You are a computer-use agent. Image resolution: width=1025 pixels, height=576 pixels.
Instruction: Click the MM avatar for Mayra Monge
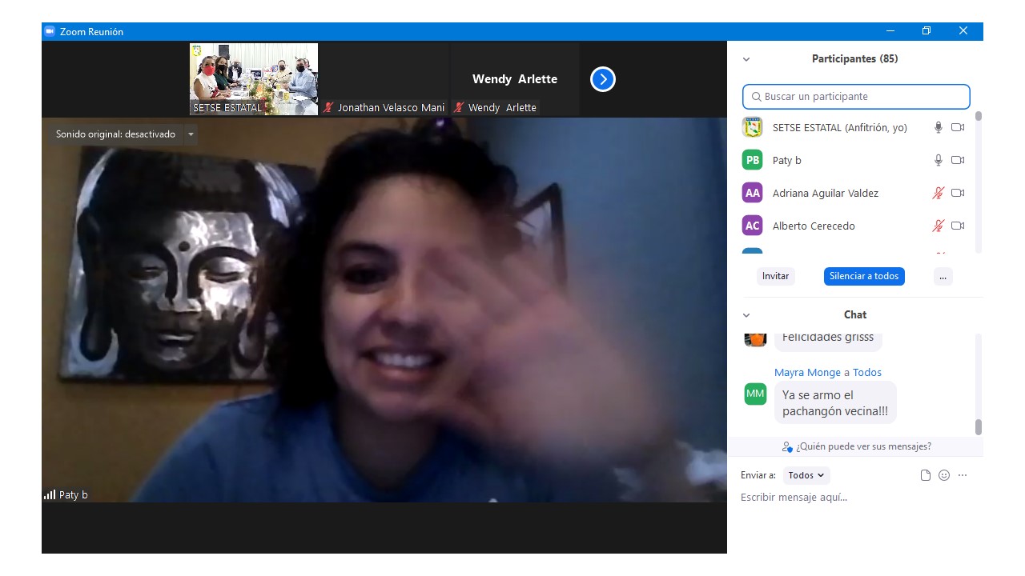[x=755, y=394]
